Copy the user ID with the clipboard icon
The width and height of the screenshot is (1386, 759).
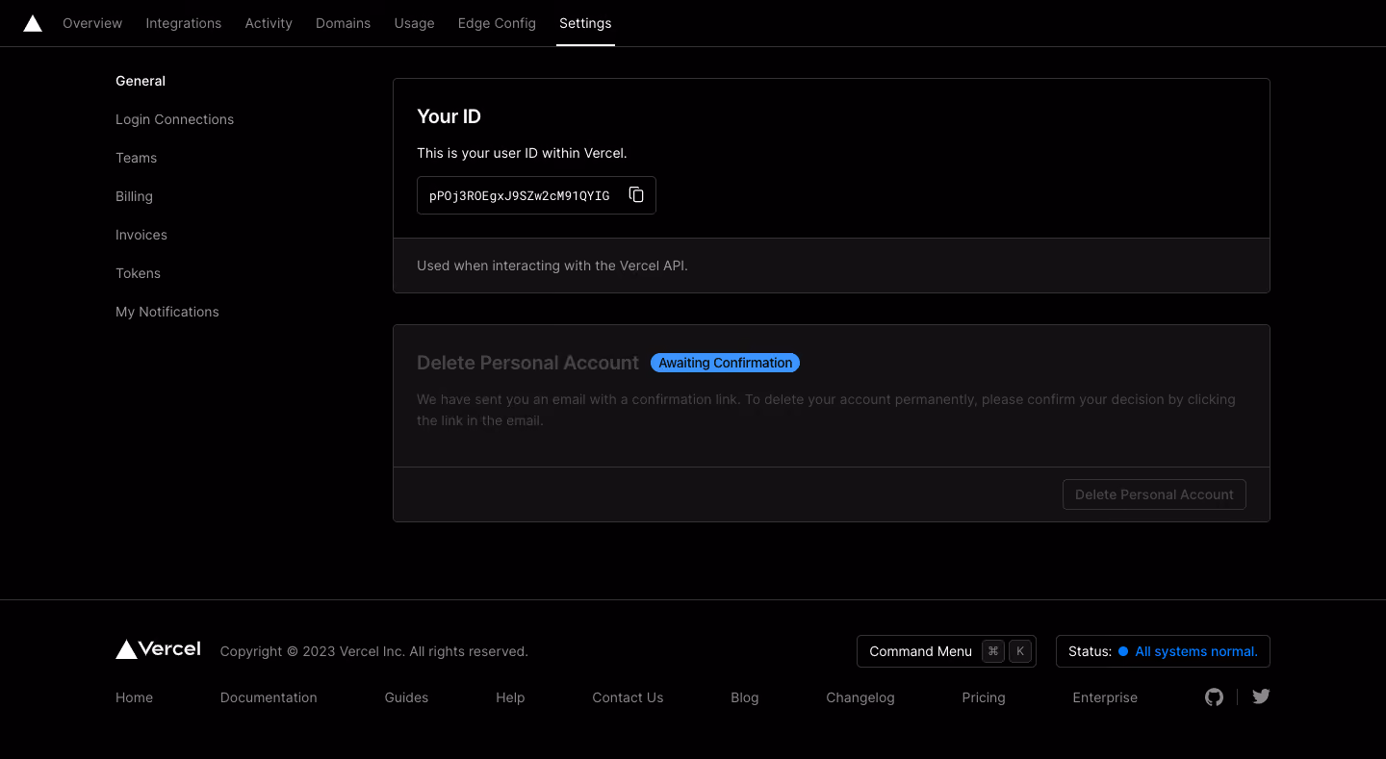[x=636, y=195]
